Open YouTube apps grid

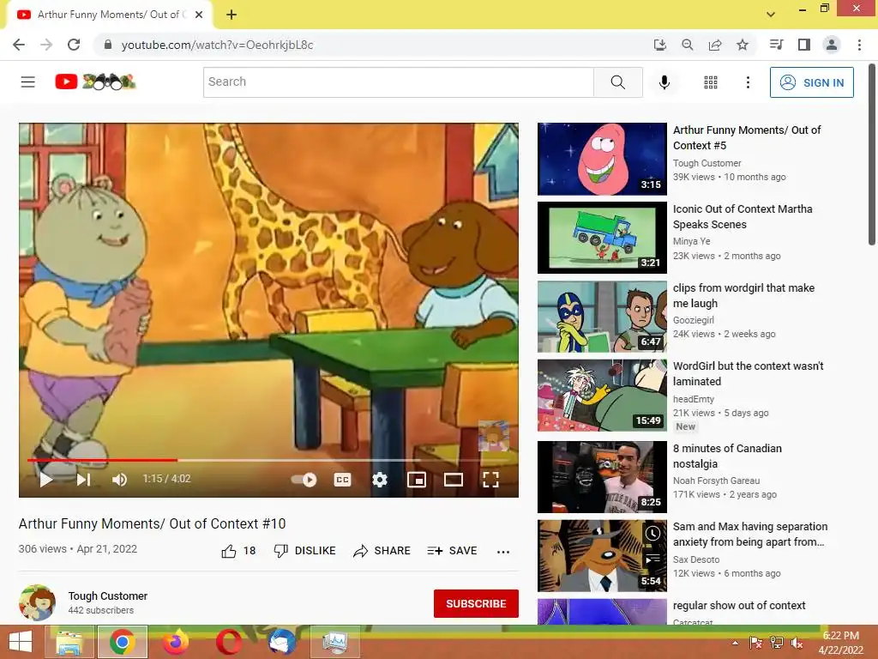[711, 82]
